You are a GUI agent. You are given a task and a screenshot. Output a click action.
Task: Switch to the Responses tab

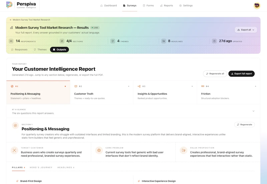[19, 50]
